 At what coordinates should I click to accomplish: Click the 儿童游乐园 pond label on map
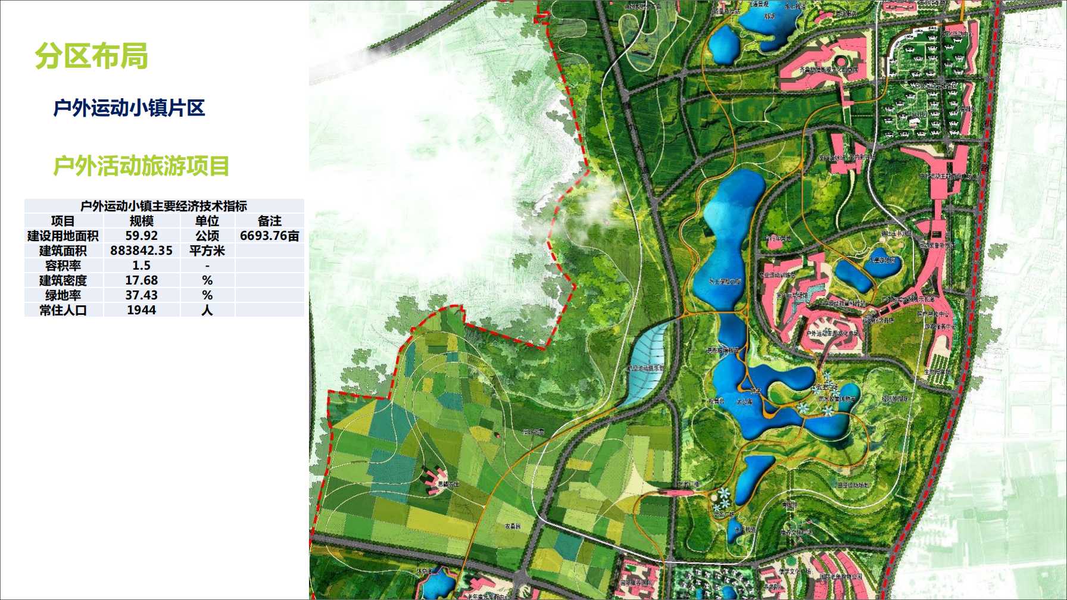point(882,260)
